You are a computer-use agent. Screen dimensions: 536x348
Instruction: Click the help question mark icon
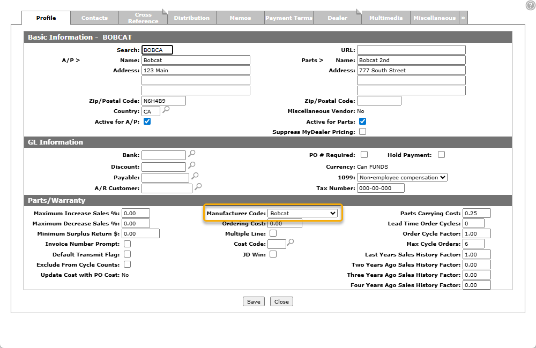pyautogui.click(x=530, y=5)
